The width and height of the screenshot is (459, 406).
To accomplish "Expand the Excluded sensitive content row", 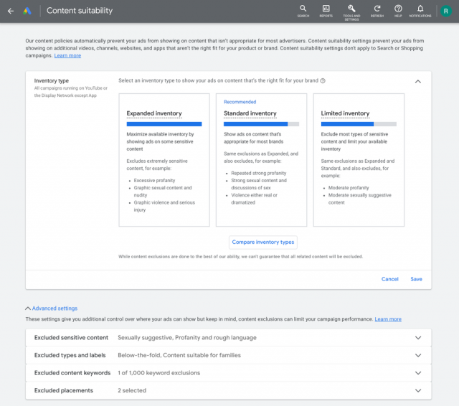I will click(418, 338).
